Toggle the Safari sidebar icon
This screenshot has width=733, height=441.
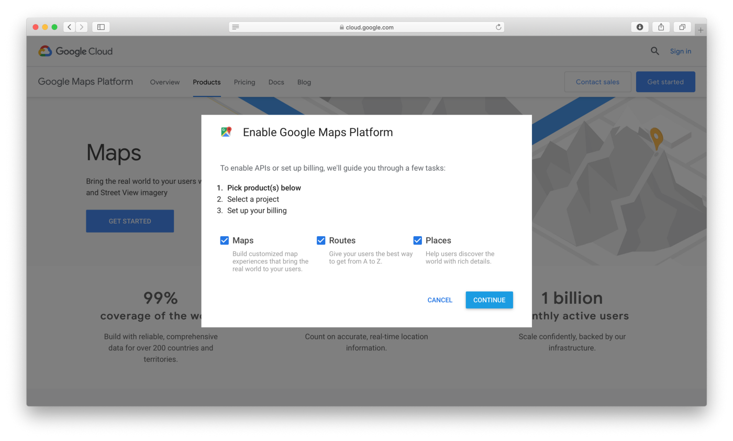pos(101,27)
